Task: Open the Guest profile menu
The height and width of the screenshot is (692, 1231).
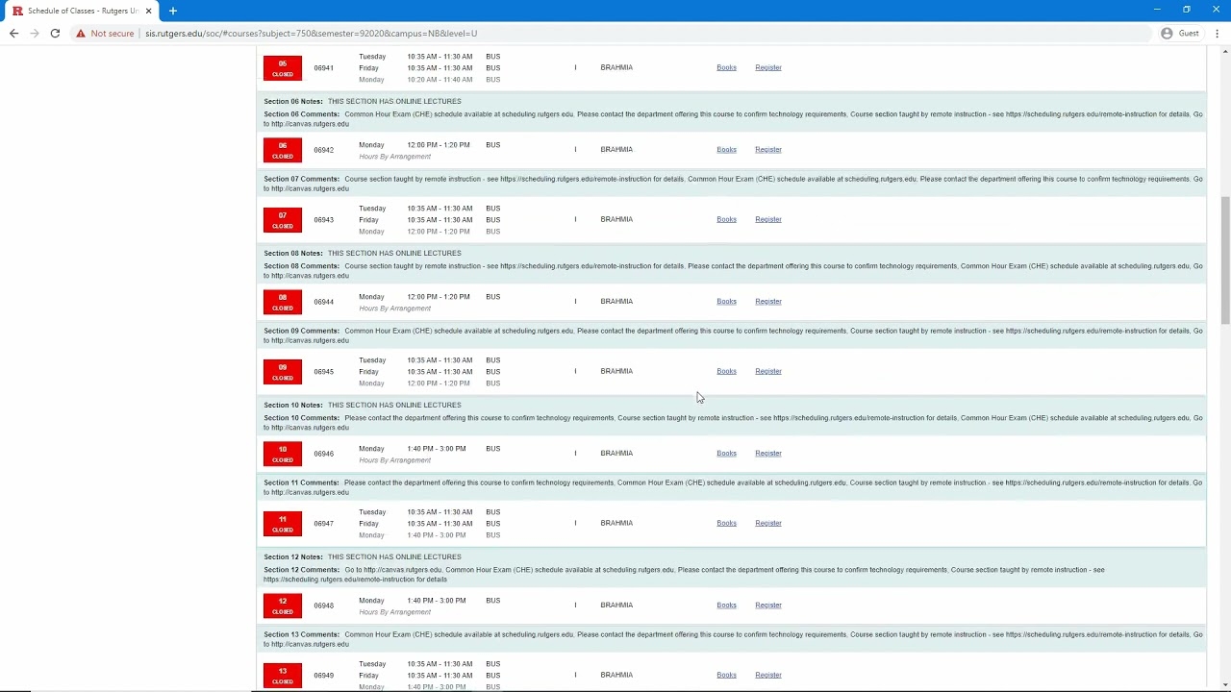Action: tap(1180, 34)
